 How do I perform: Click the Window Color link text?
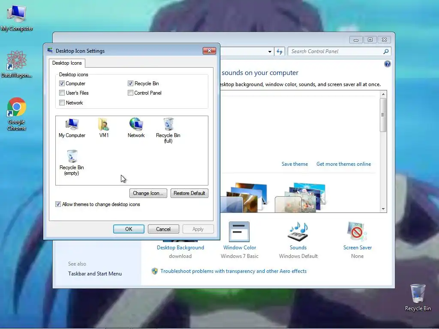tap(240, 247)
